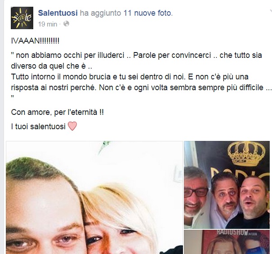Click the "IVAAAN!!!!!!!!!" post heading text
Image resolution: width=272 pixels, height=254 pixels.
pos(35,41)
